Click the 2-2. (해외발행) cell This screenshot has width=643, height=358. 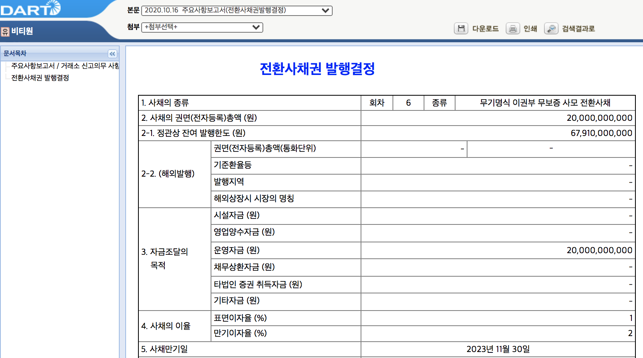point(175,174)
